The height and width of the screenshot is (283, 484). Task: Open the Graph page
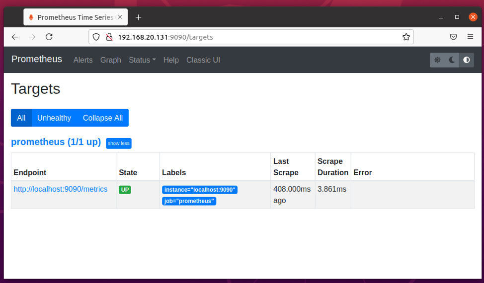(x=110, y=60)
